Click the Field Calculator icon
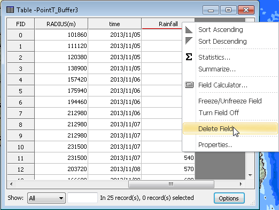Viewport: 279px width, 210px height. tap(189, 85)
